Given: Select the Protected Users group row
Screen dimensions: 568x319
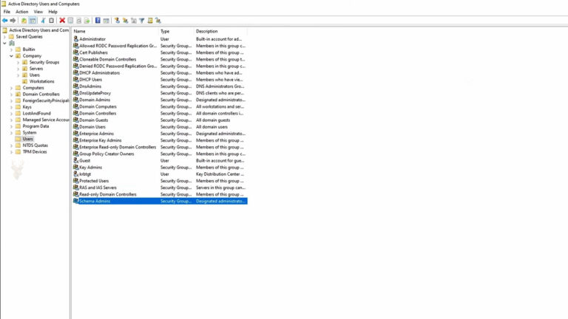Looking at the screenshot, I should click(160, 181).
